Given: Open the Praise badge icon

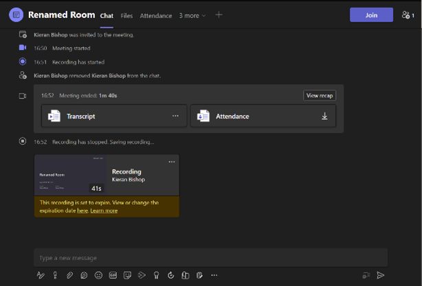Looking at the screenshot, I should coord(157,275).
